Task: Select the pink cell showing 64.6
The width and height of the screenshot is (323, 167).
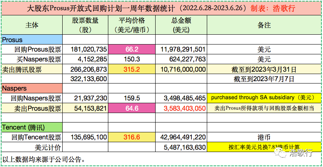Action: click(132, 108)
